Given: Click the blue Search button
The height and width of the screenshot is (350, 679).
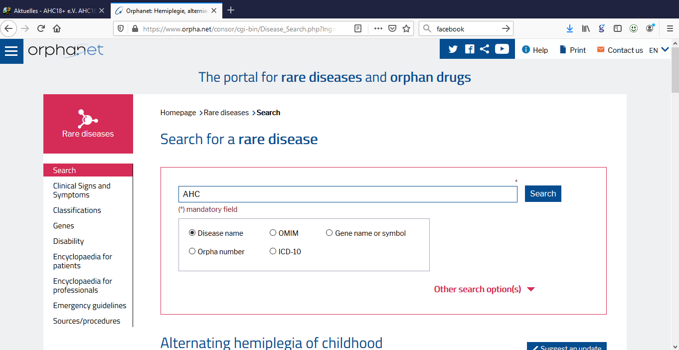Looking at the screenshot, I should click(543, 193).
